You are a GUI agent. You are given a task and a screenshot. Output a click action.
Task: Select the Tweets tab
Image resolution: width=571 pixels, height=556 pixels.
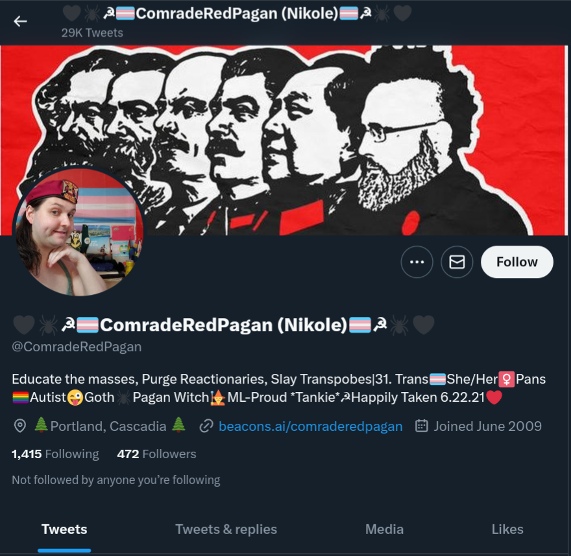click(x=64, y=529)
